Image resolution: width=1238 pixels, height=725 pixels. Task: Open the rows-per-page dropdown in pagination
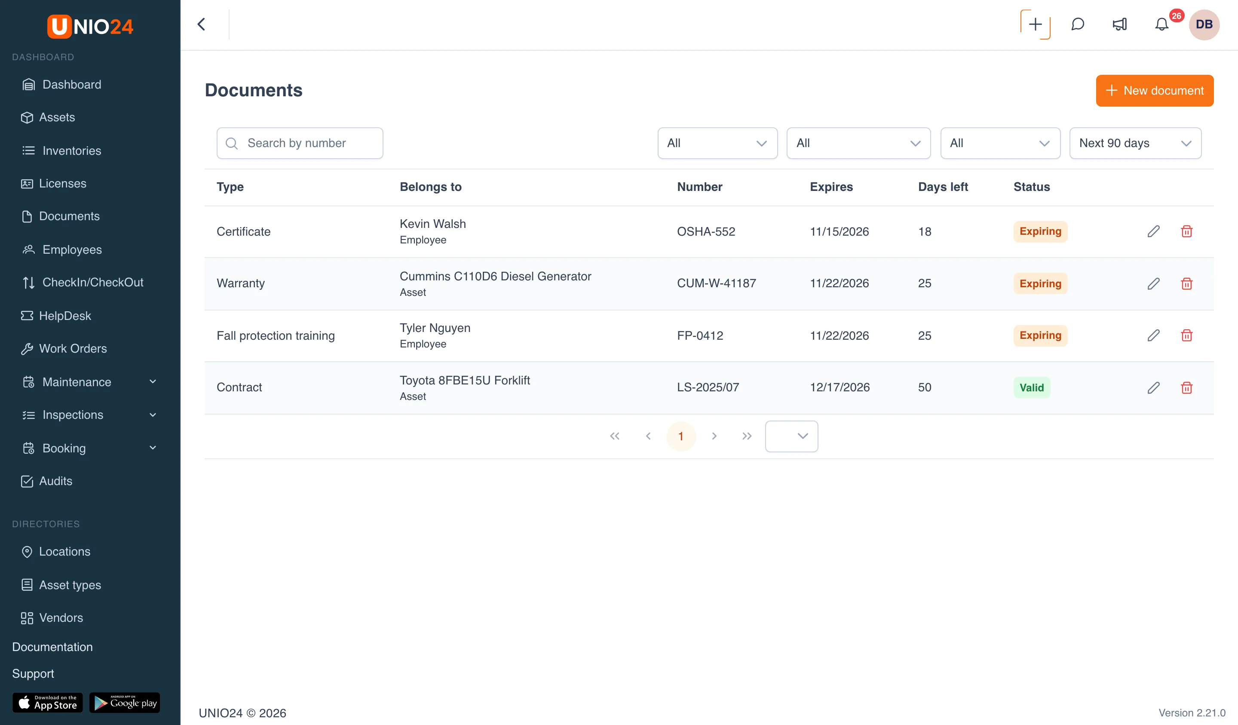pos(791,436)
